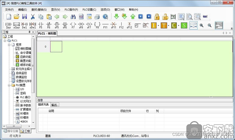Select PLC1 - 梯形图 document tab
This screenshot has height=140, width=235.
click(x=47, y=33)
